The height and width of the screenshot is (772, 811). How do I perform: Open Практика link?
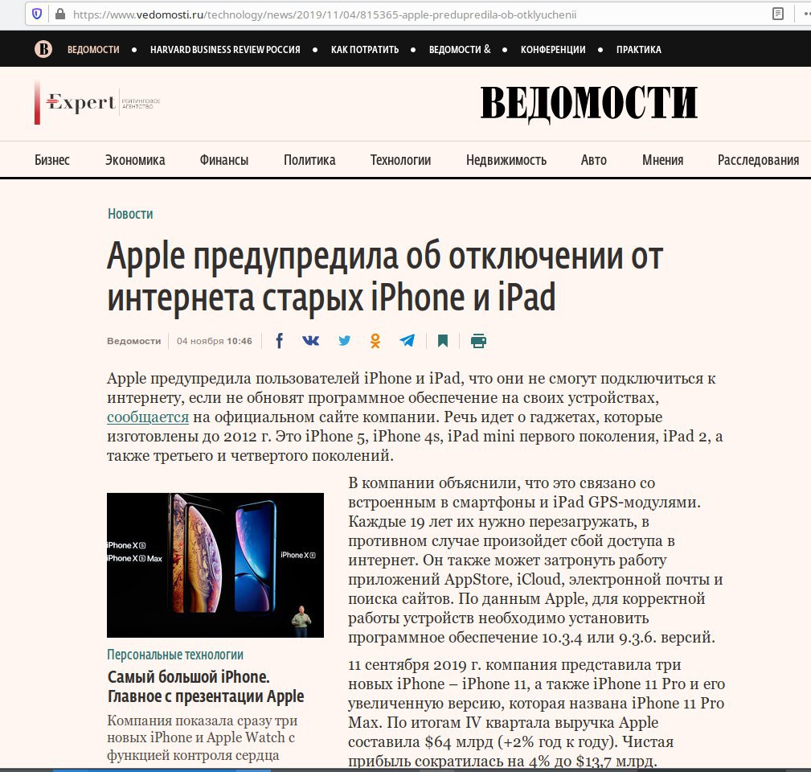639,50
